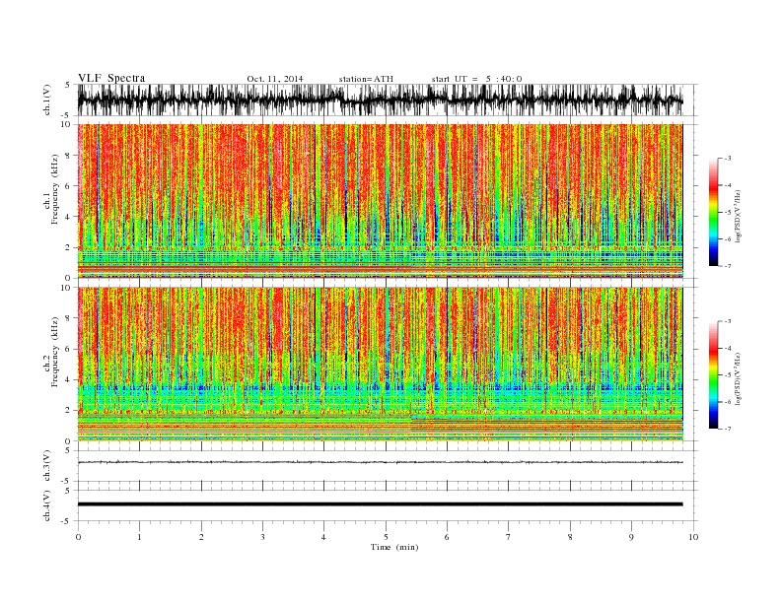Select the ch.4(V) axis label
781x603 pixels.
click(47, 505)
